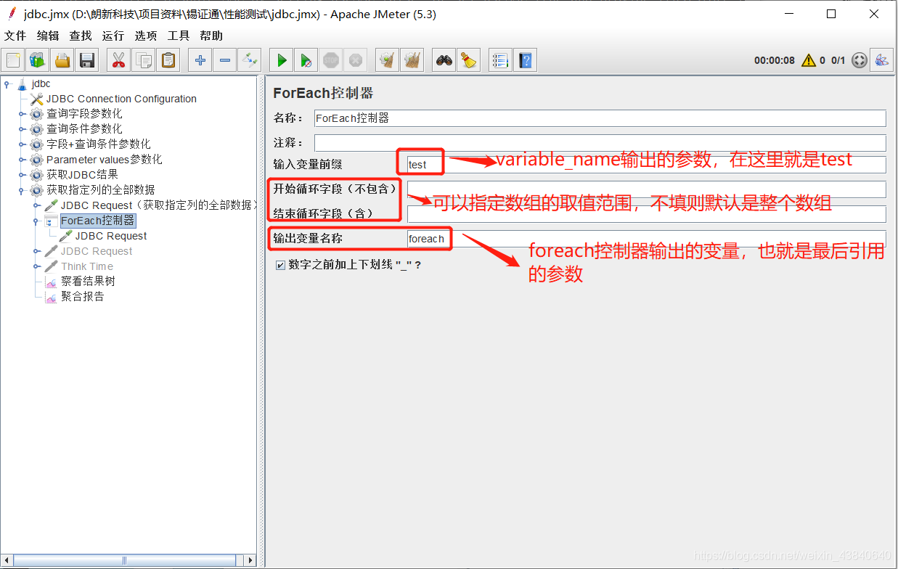Image resolution: width=898 pixels, height=569 pixels.
Task: Click the 00:00:08 elapsed time text
Action: (774, 61)
